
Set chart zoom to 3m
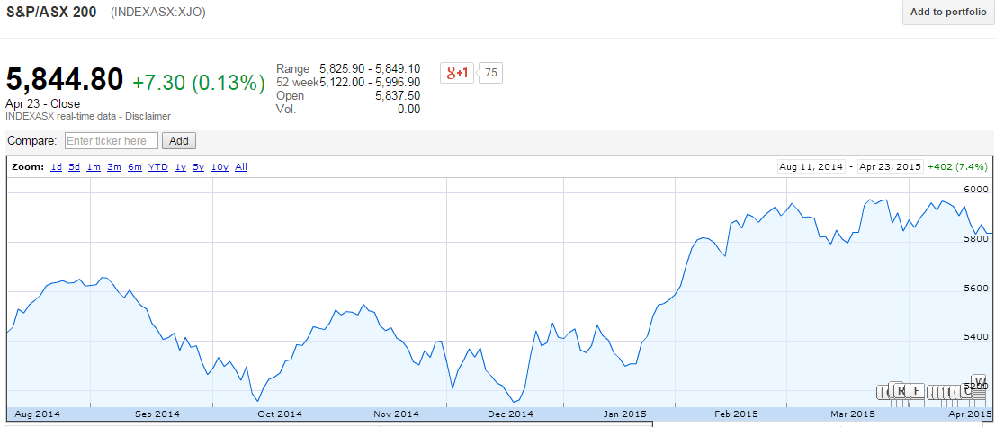114,167
